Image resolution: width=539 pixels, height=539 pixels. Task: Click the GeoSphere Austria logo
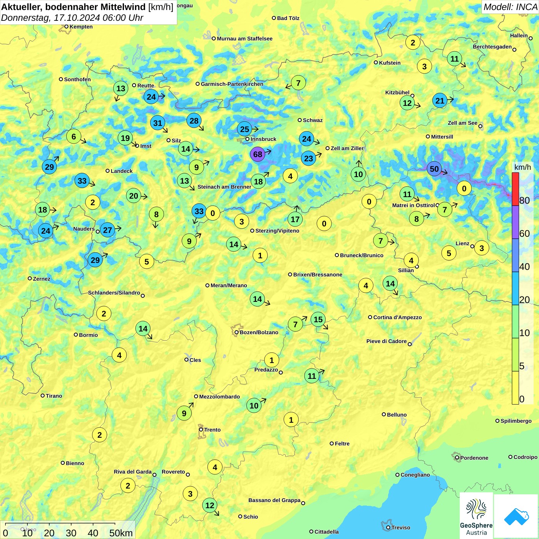click(x=476, y=515)
